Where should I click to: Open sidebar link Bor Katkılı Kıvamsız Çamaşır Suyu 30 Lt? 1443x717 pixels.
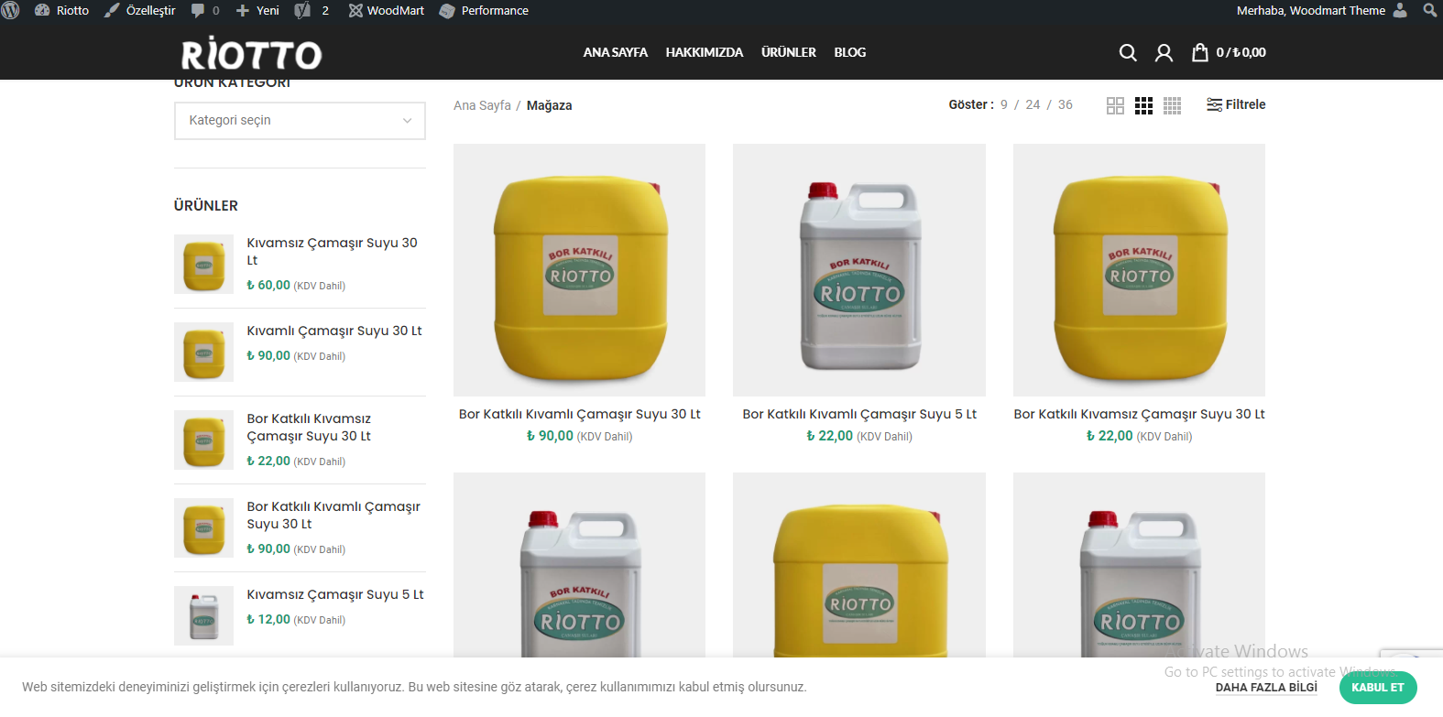[x=309, y=427]
